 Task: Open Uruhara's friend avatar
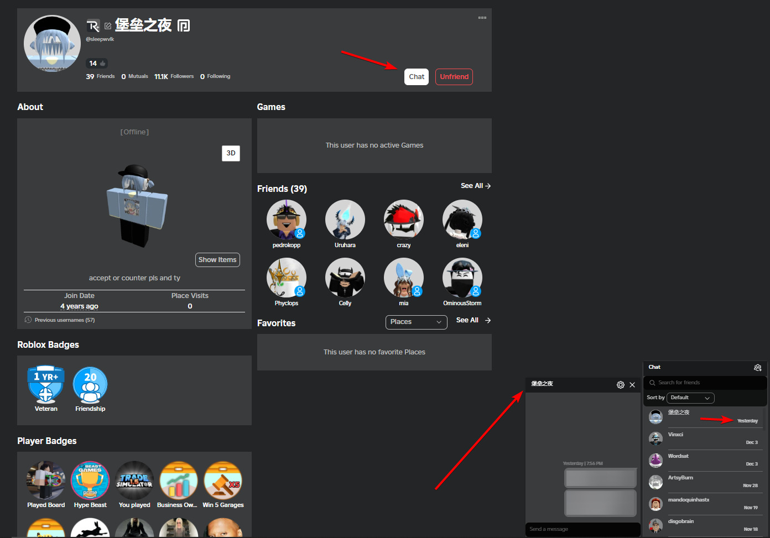(x=345, y=220)
